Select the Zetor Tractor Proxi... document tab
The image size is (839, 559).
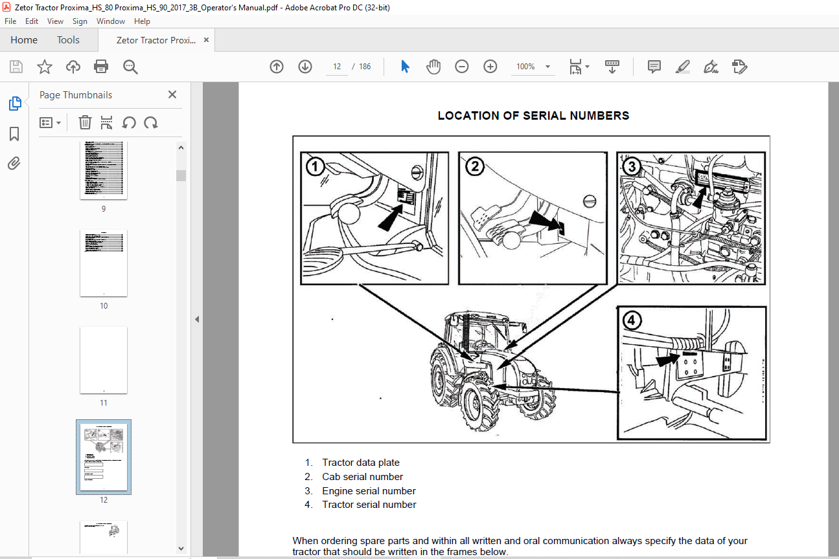click(x=155, y=40)
